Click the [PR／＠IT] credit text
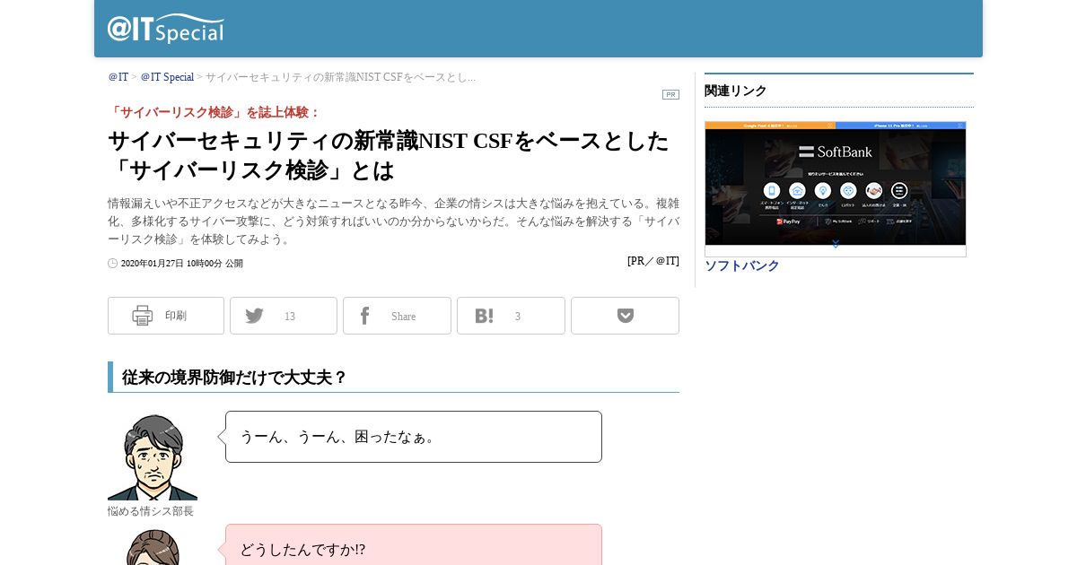Screen dimensions: 1077x565 point(653,261)
